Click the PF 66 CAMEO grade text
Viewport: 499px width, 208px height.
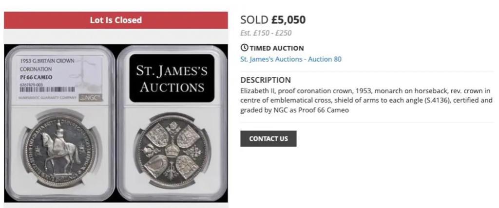tap(37, 77)
